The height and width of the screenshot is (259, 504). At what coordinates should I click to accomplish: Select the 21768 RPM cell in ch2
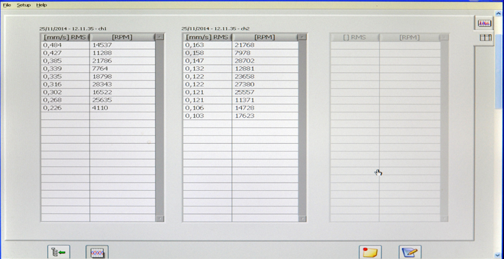coord(265,45)
